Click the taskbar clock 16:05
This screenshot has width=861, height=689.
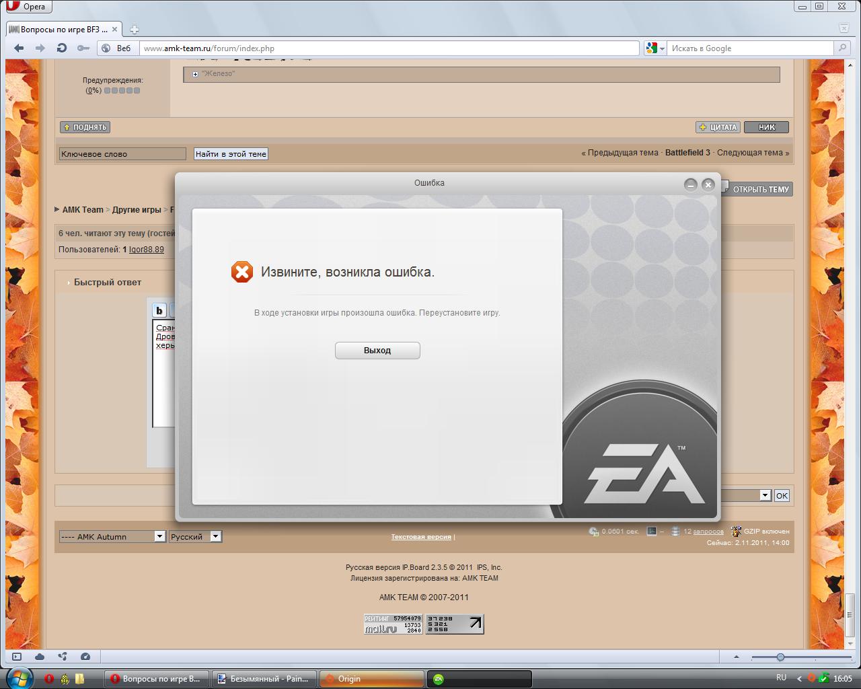[x=843, y=679]
